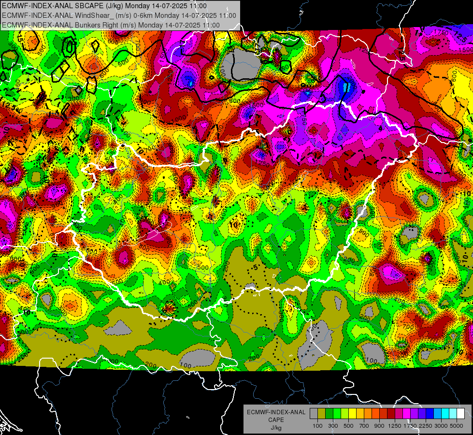The image size is (473, 435).
Task: Click the legend title ECMWF-INDEX-ANAL
Action: click(x=276, y=412)
